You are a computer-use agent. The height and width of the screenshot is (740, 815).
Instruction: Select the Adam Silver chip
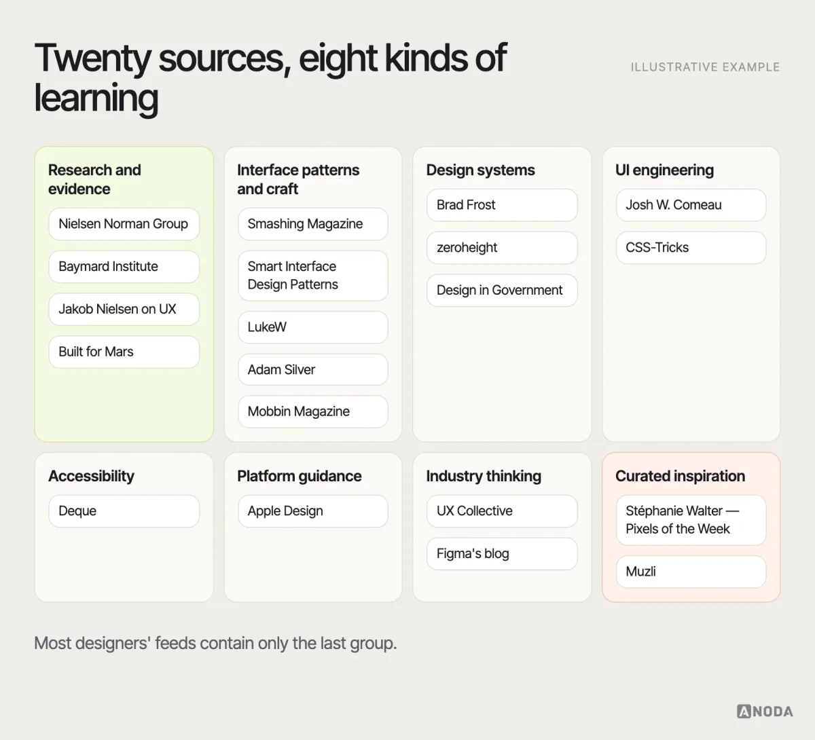point(313,370)
